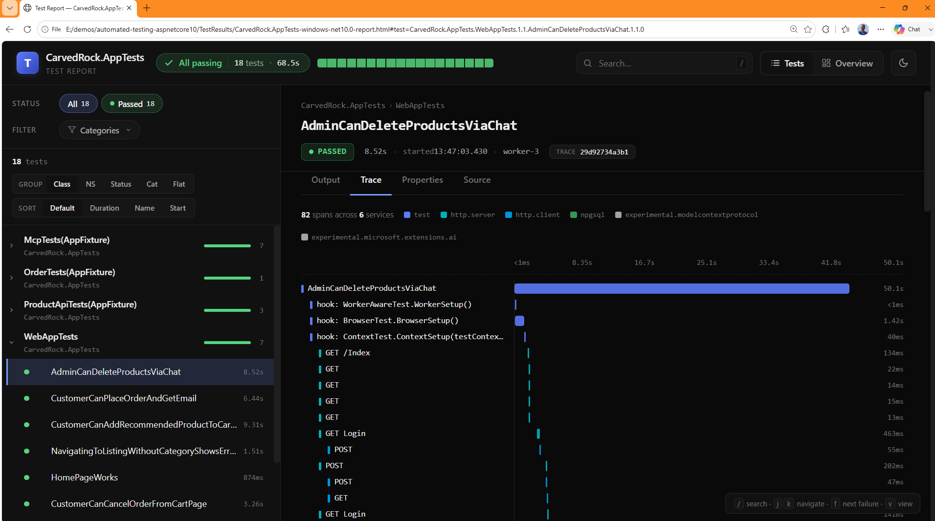The height and width of the screenshot is (521, 935).
Task: Open a new browser tab
Action: pos(147,8)
